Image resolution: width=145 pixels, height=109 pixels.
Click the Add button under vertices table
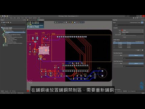pos(138,50)
